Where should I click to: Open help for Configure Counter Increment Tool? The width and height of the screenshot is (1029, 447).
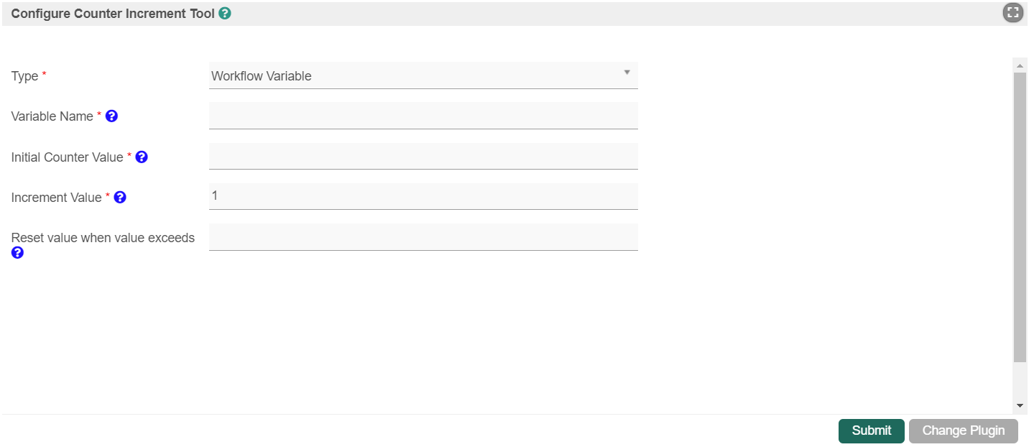pos(225,13)
